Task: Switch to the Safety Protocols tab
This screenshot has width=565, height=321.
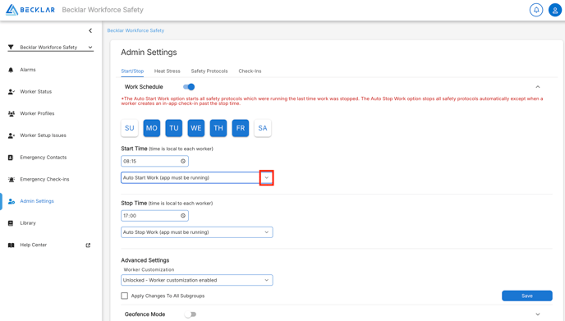Action: [x=209, y=71]
